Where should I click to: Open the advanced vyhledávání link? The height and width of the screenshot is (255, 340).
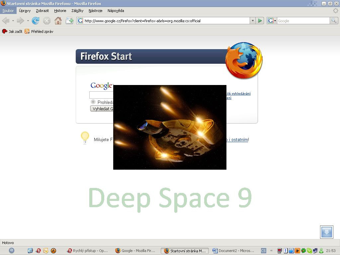238,93
